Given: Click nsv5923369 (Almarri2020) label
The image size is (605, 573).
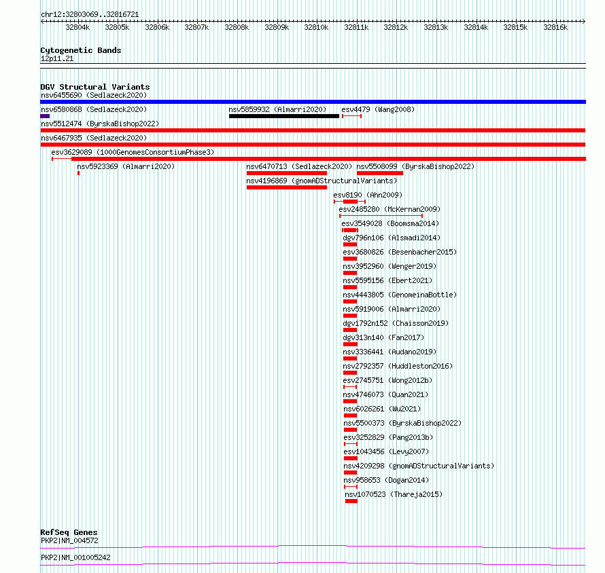Looking at the screenshot, I should click(x=126, y=166).
